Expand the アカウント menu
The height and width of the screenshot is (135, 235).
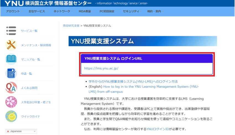14,11
